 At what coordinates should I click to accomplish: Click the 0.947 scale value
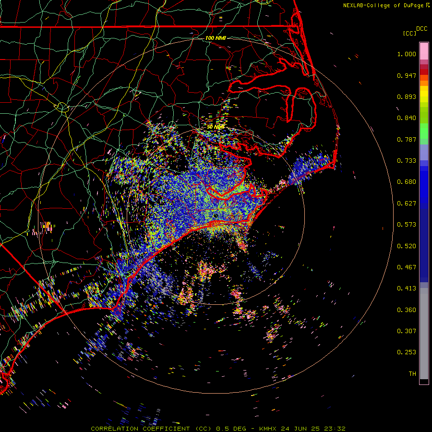tap(407, 75)
